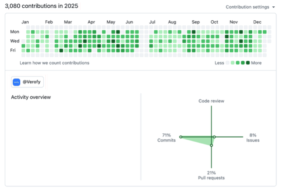This screenshot has height=193, width=283.
Task: Click the Oct month label
Action: point(214,22)
